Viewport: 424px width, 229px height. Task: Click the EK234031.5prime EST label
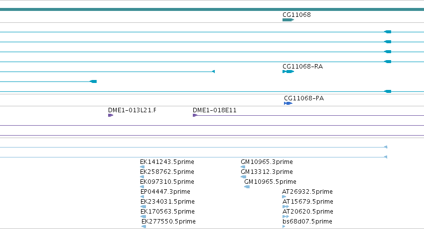167,202
